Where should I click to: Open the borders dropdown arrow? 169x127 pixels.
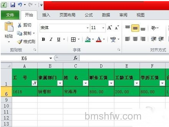point(79,39)
